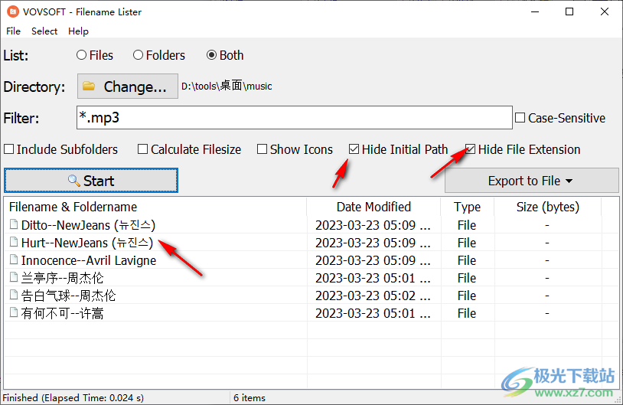Click file icon beside 有何不可--许嵩
The image size is (623, 405).
coord(14,313)
